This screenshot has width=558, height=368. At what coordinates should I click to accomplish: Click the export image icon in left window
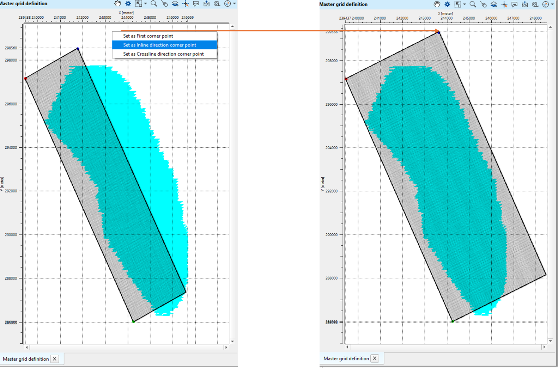(206, 4)
